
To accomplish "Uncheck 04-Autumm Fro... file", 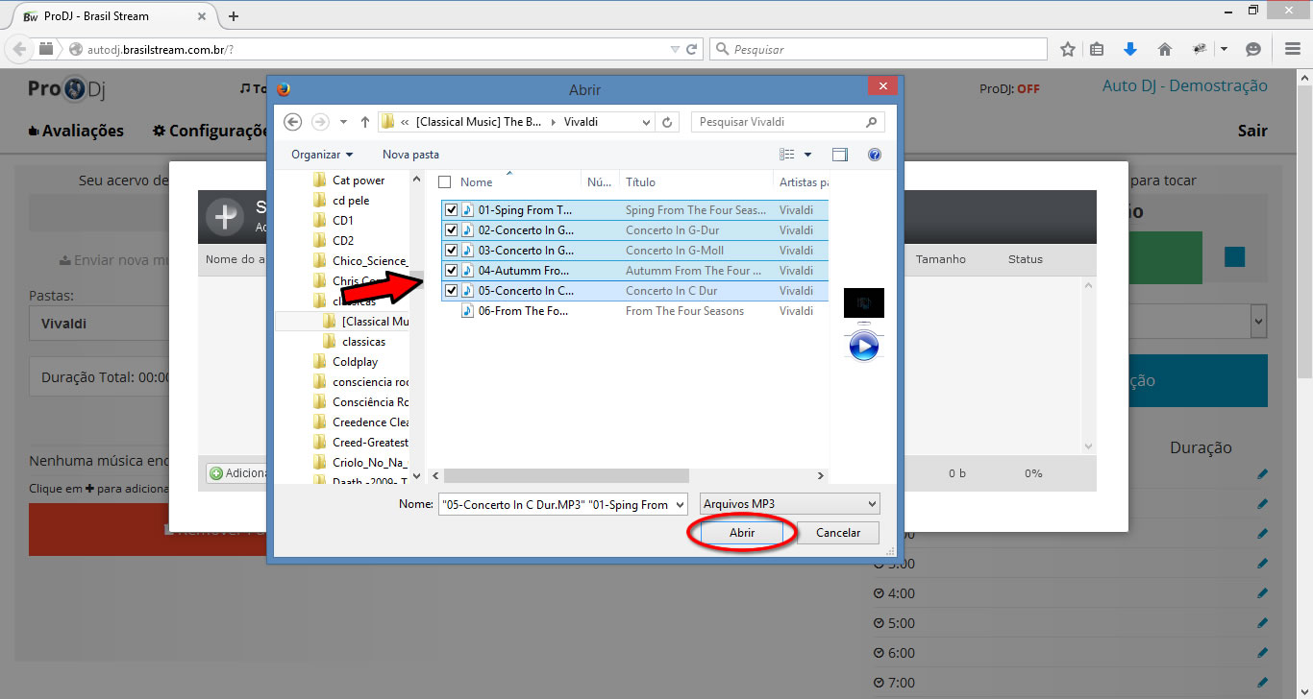I will point(452,271).
